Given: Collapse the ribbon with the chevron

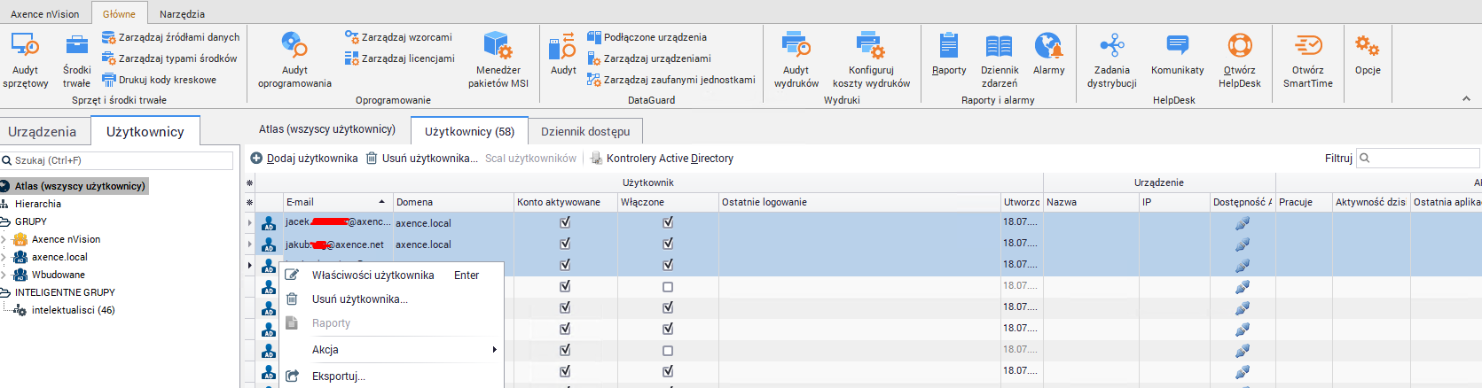Looking at the screenshot, I should [1466, 98].
